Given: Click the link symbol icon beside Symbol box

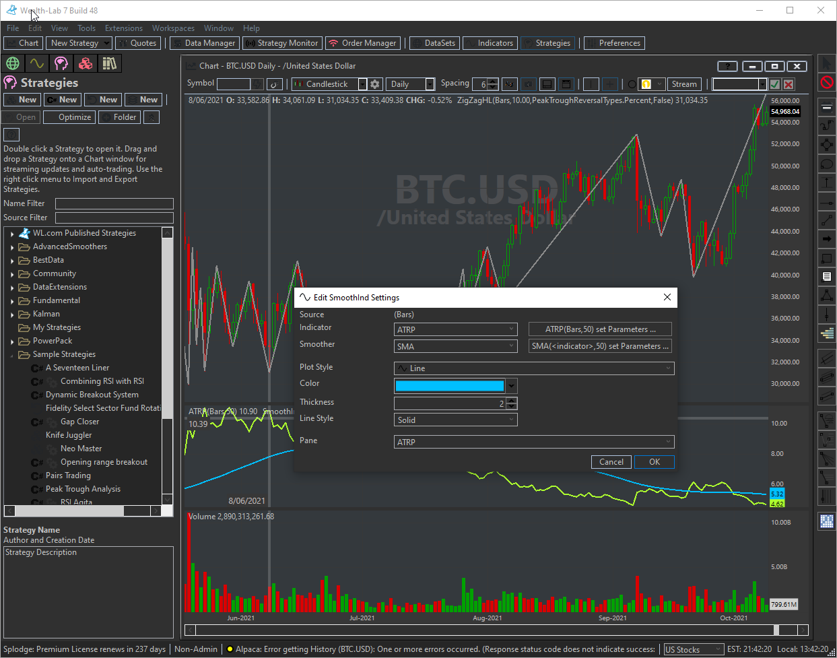Looking at the screenshot, I should pos(274,84).
